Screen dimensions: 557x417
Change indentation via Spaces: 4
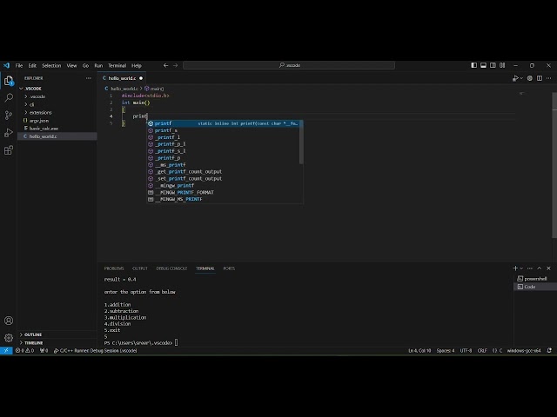pyautogui.click(x=446, y=351)
